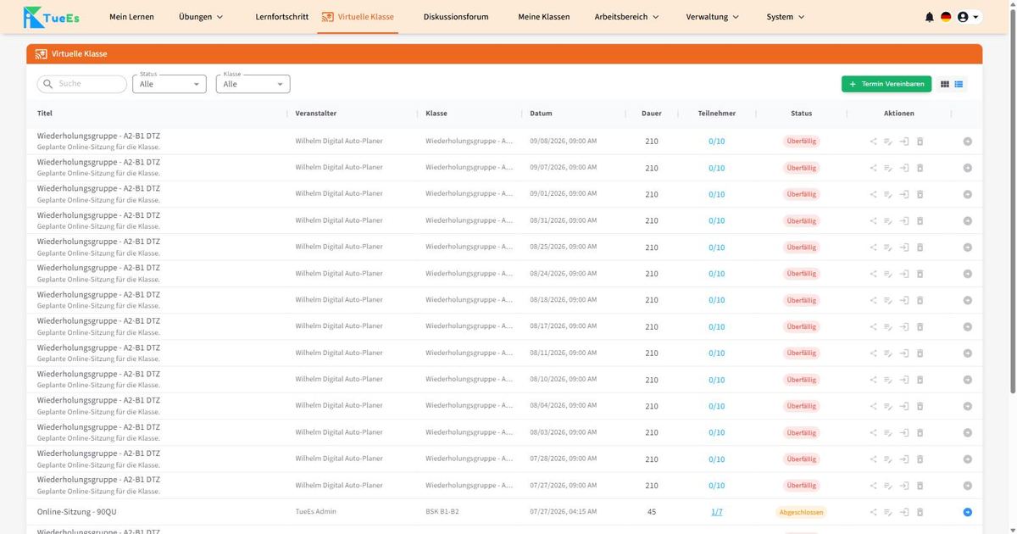Open the Status filter dropdown
The height and width of the screenshot is (534, 1017).
[169, 84]
